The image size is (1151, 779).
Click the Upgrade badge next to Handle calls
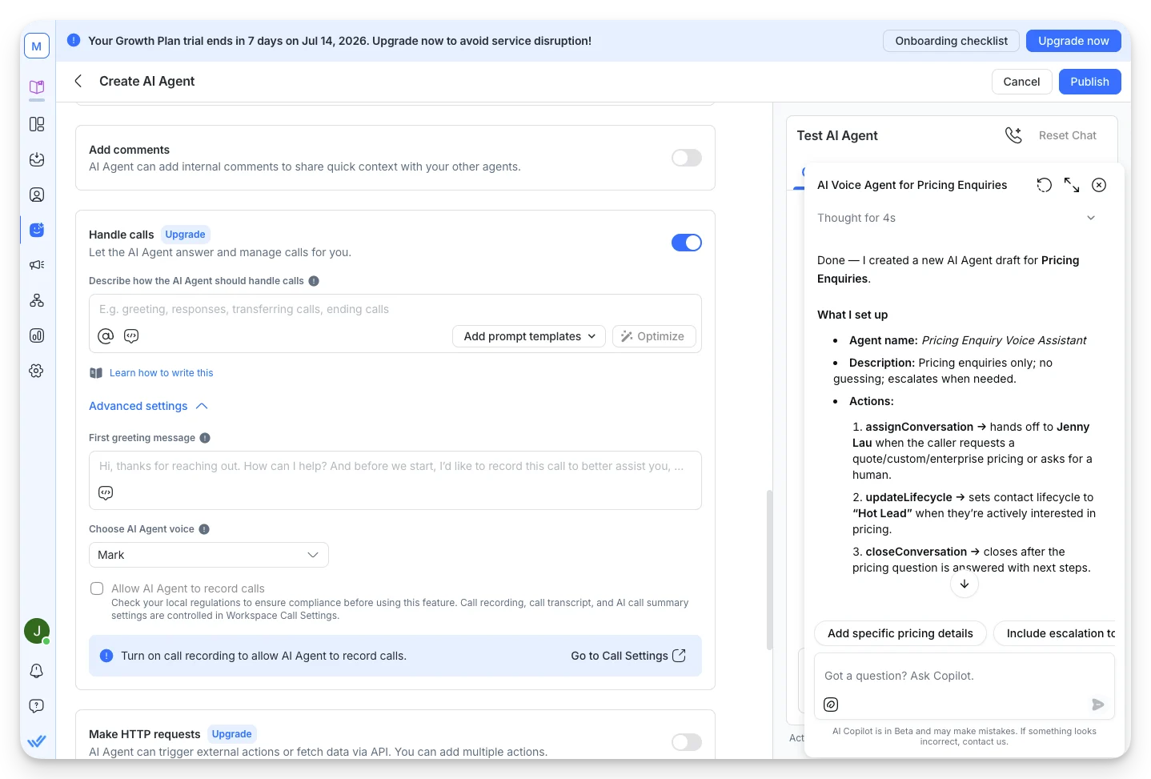[x=185, y=235]
